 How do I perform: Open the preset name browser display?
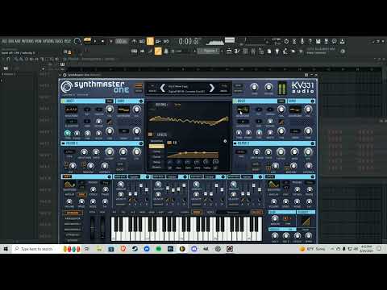pos(187,89)
